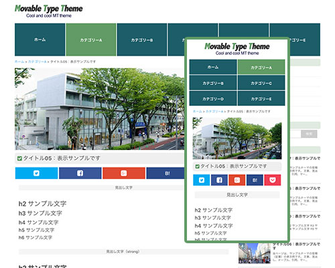Click the ホーム breadcrumb link under navigation
This screenshot has height=268, width=335.
pyautogui.click(x=19, y=62)
